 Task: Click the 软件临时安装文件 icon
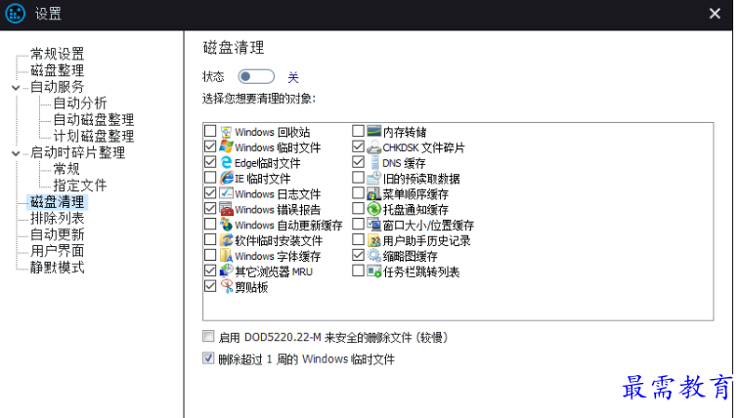pyautogui.click(x=227, y=240)
